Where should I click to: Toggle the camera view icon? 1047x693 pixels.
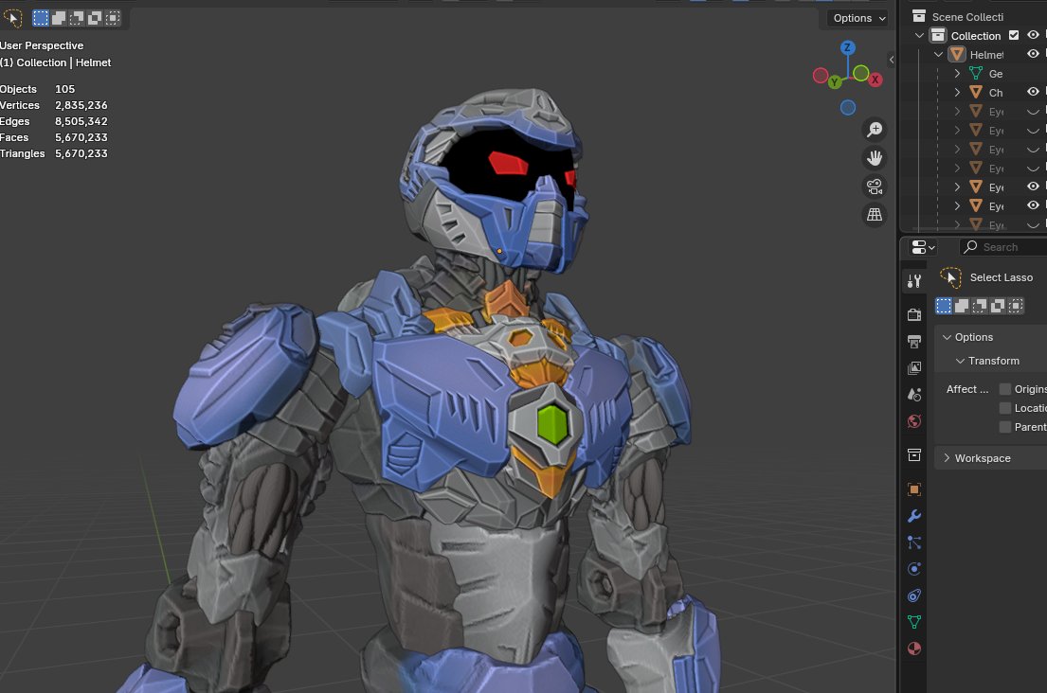click(874, 187)
